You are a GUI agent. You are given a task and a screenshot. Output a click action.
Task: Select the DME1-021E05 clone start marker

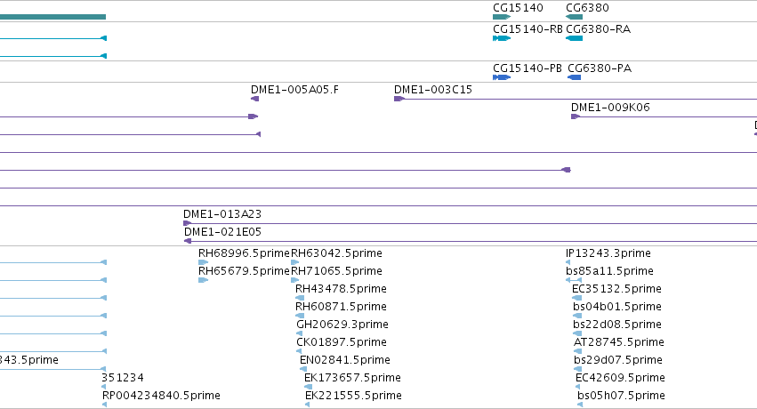188,241
